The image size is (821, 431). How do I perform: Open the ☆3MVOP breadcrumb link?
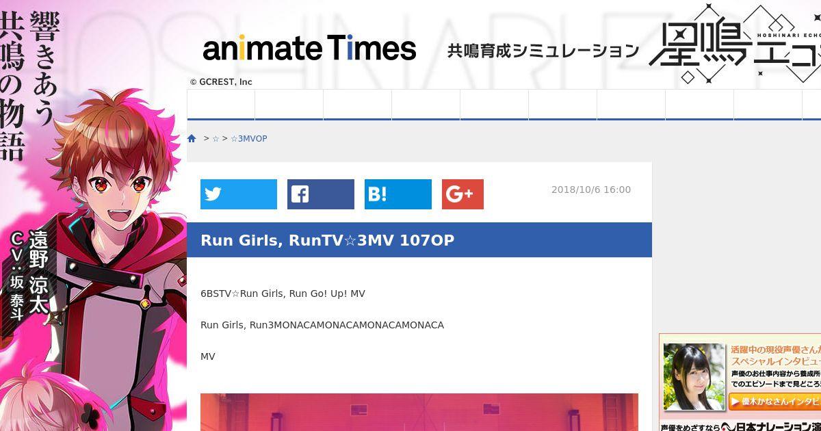pyautogui.click(x=249, y=138)
